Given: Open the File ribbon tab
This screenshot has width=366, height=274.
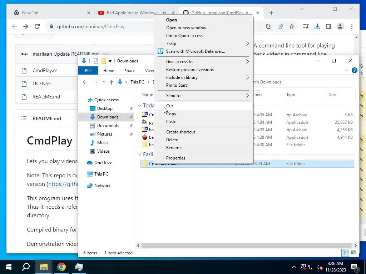Looking at the screenshot, I should coord(88,71).
